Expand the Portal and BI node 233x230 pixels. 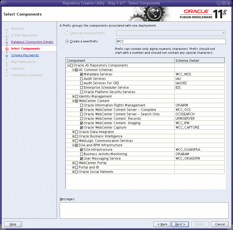click(73, 167)
